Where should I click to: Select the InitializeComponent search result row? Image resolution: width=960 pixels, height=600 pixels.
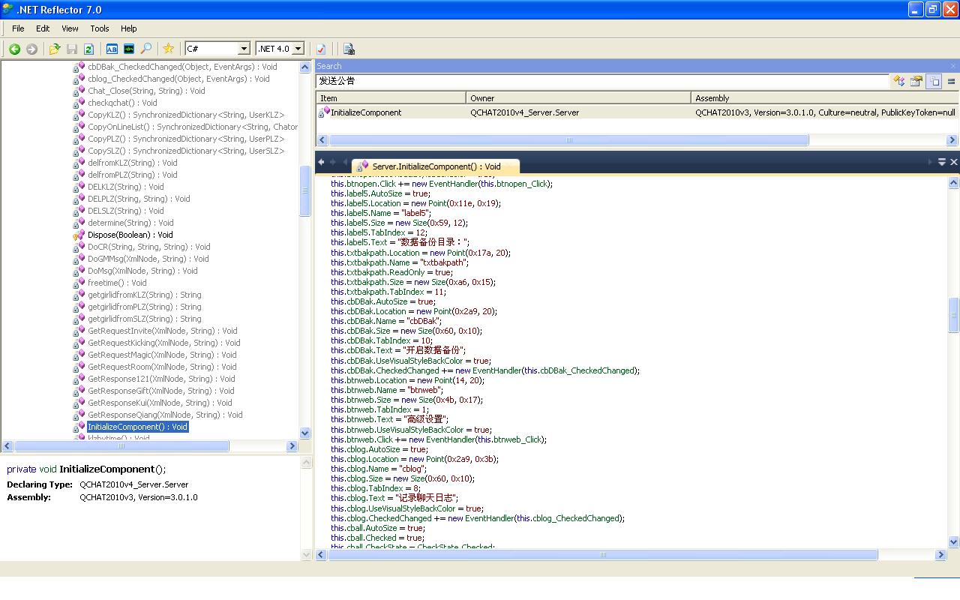tap(637, 112)
